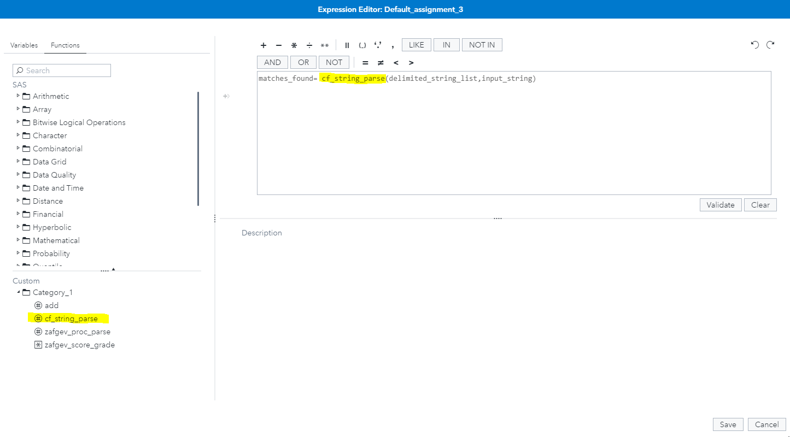Screen dimensions: 790x437
Task: Click the multiplication operator icon
Action: pos(294,45)
